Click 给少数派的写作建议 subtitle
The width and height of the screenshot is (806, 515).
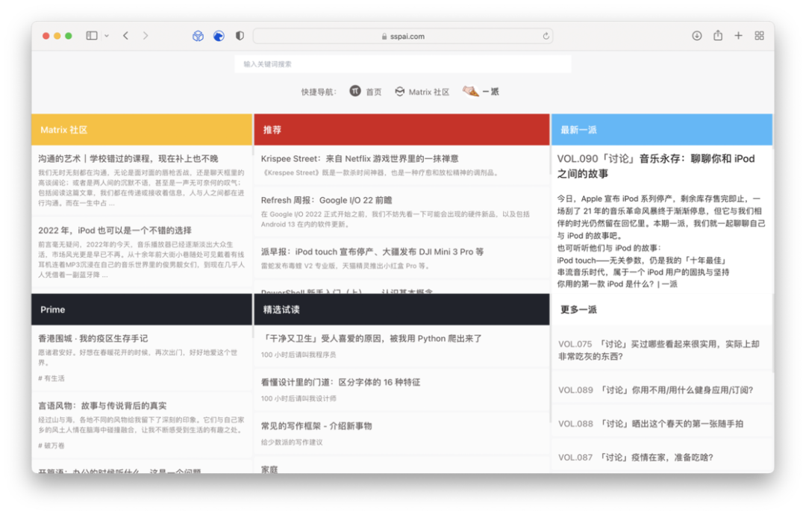tap(292, 442)
